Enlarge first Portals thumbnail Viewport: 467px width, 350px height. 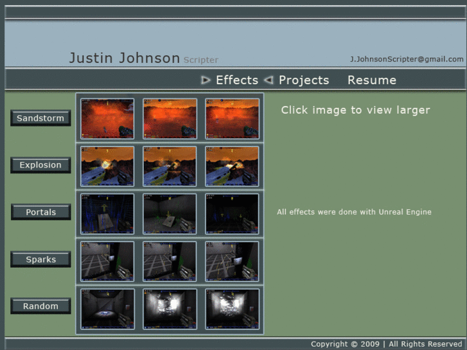coord(107,214)
